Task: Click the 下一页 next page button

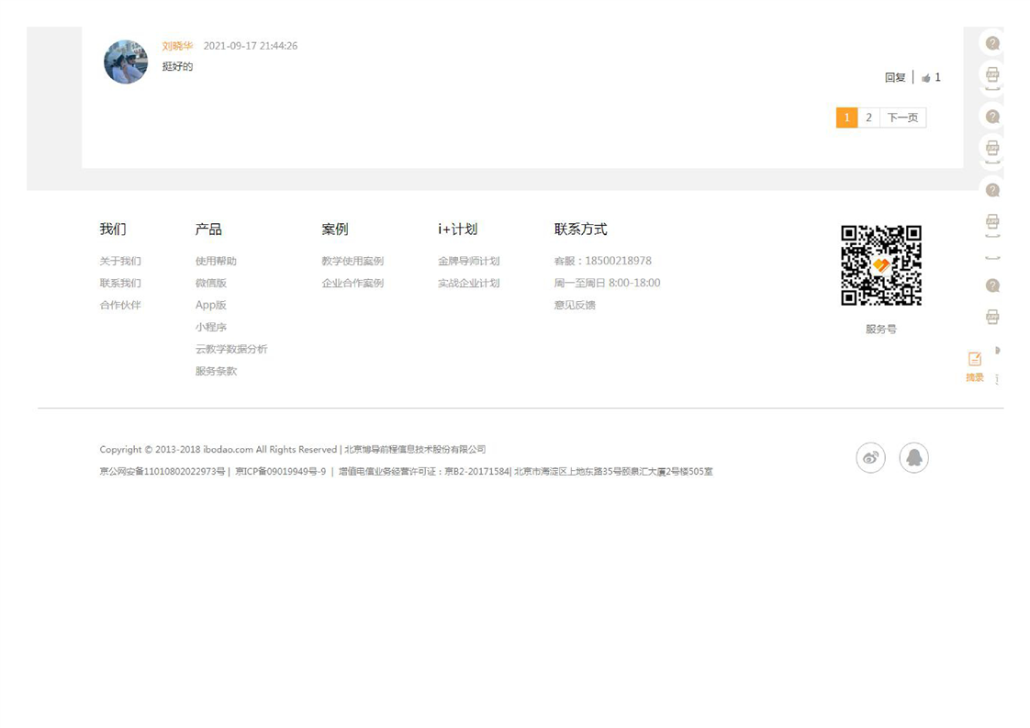Action: [x=902, y=118]
